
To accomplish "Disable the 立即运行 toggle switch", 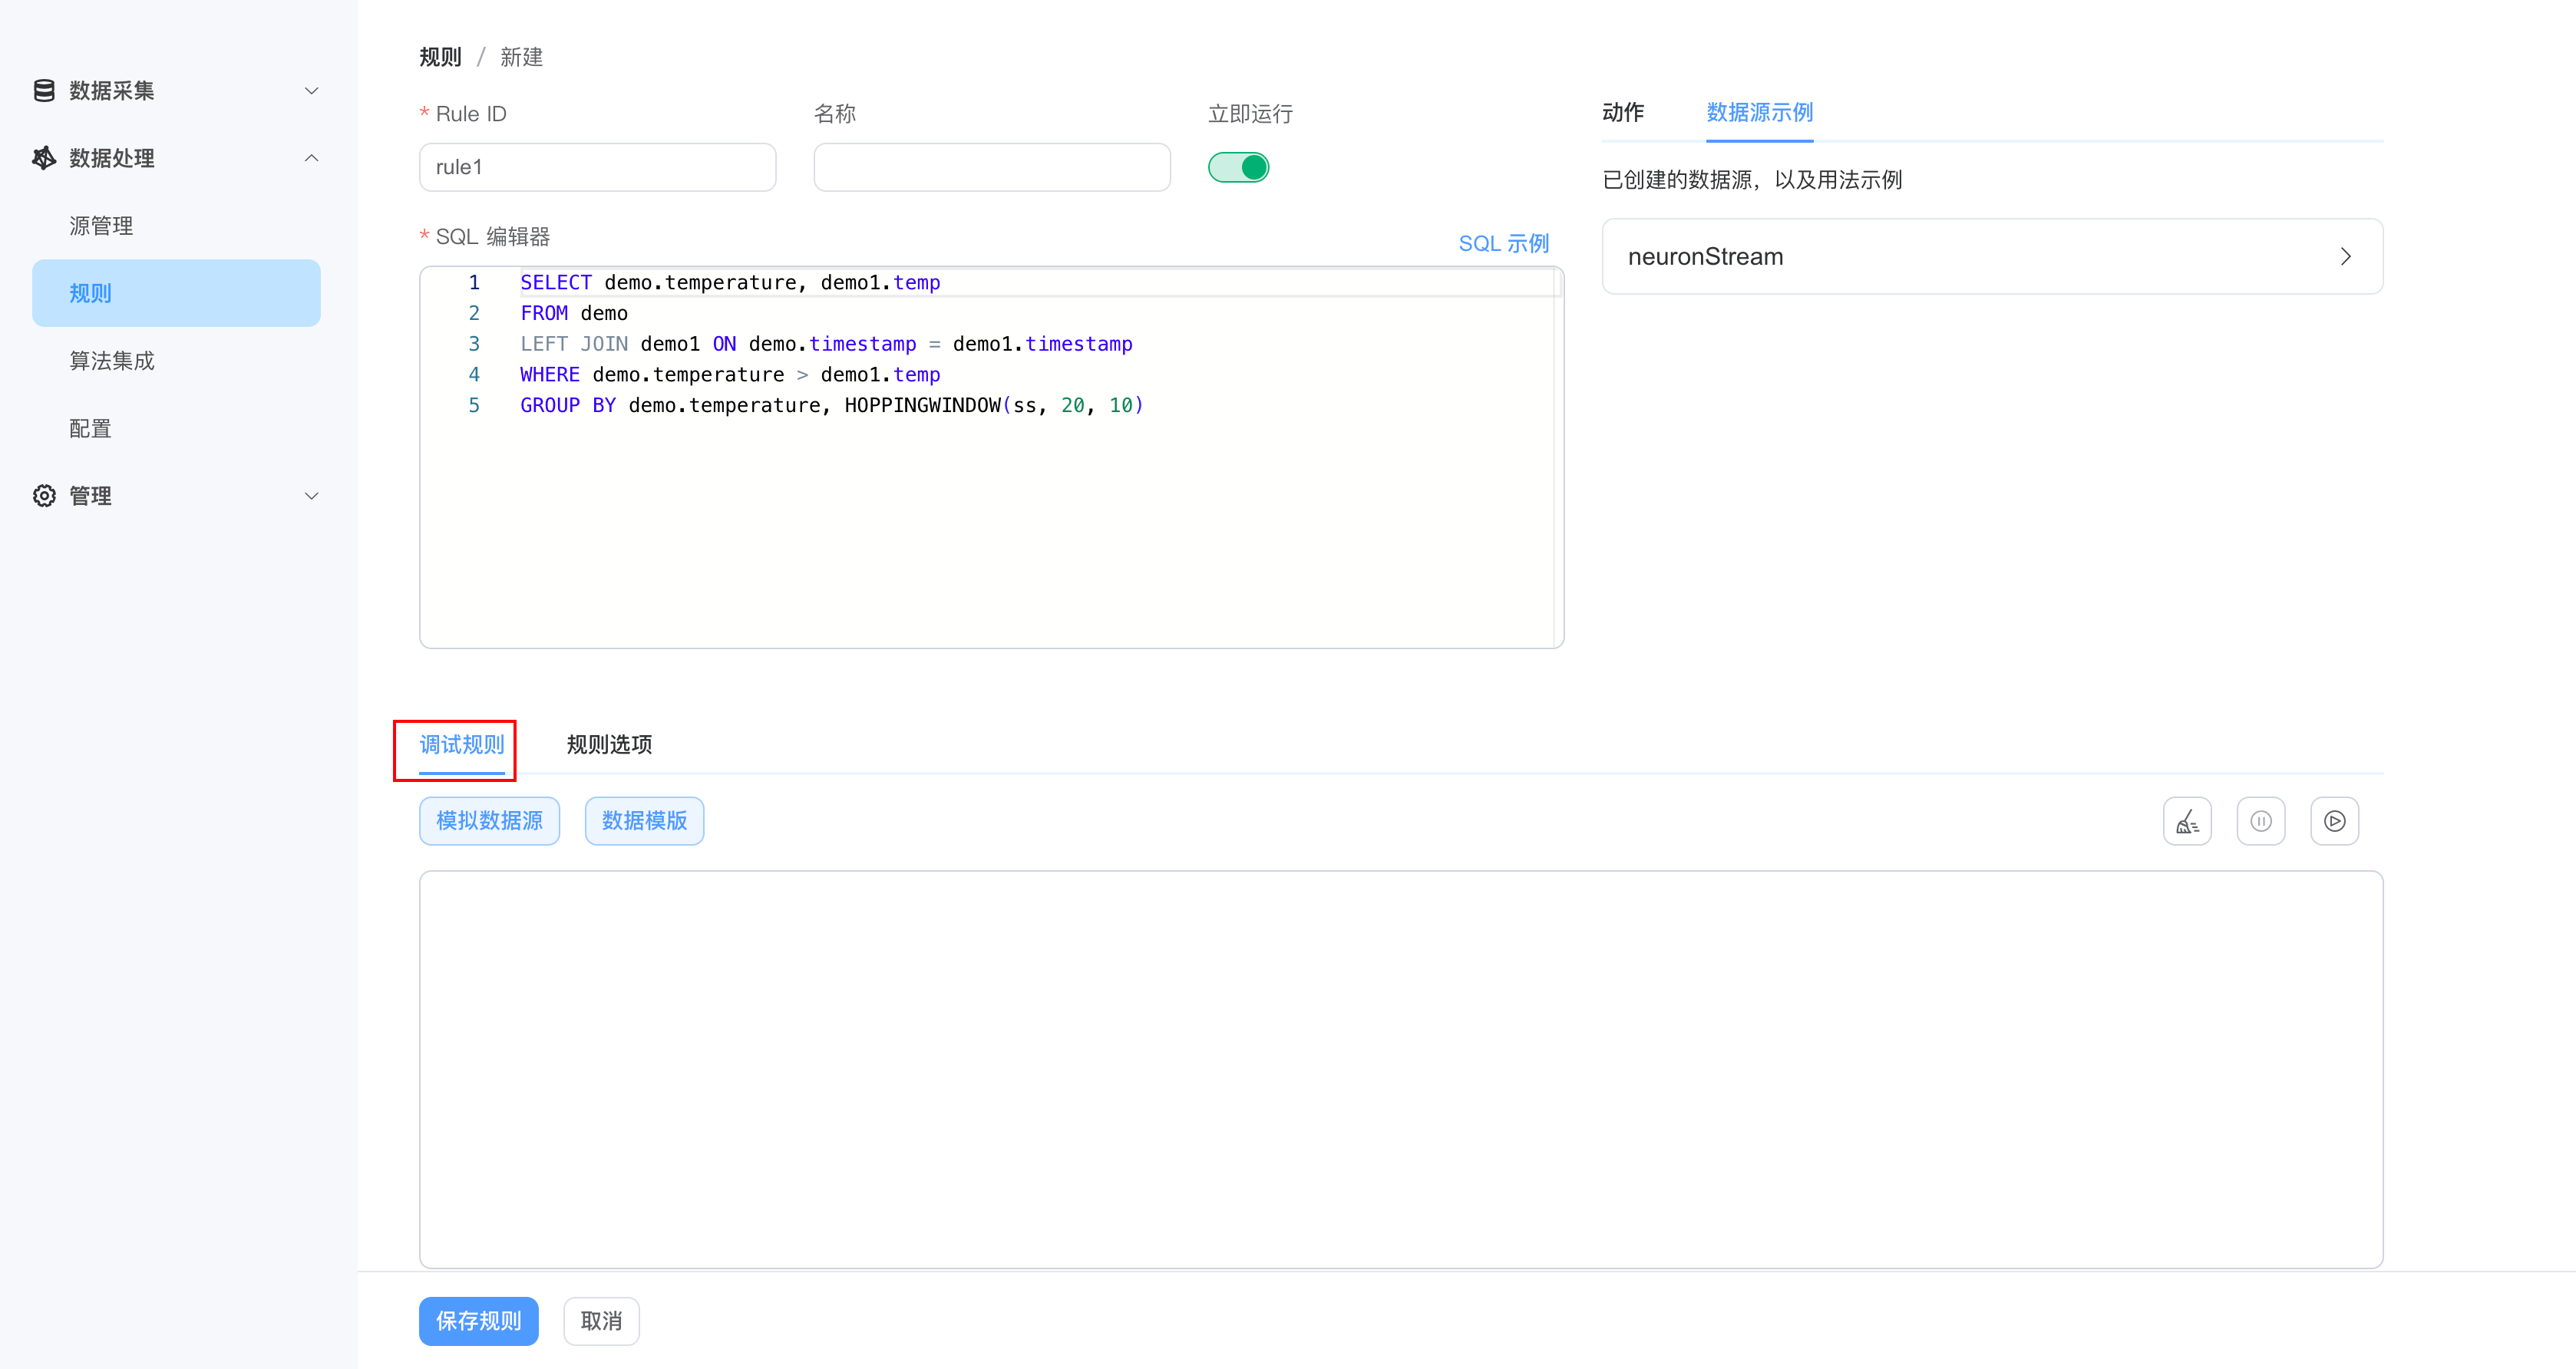I will pos(1239,167).
